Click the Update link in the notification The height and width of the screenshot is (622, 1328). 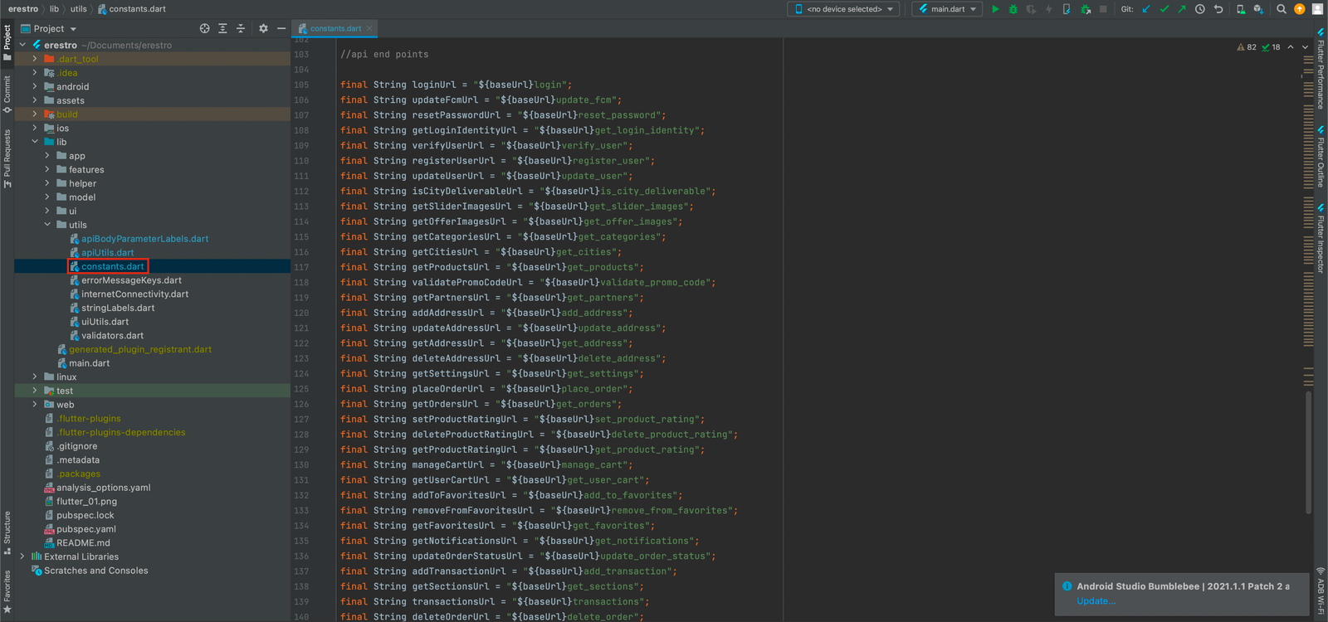[x=1096, y=601]
